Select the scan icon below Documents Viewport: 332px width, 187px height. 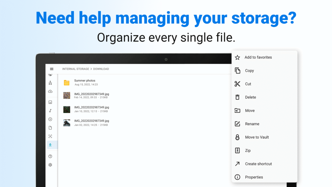51,136
